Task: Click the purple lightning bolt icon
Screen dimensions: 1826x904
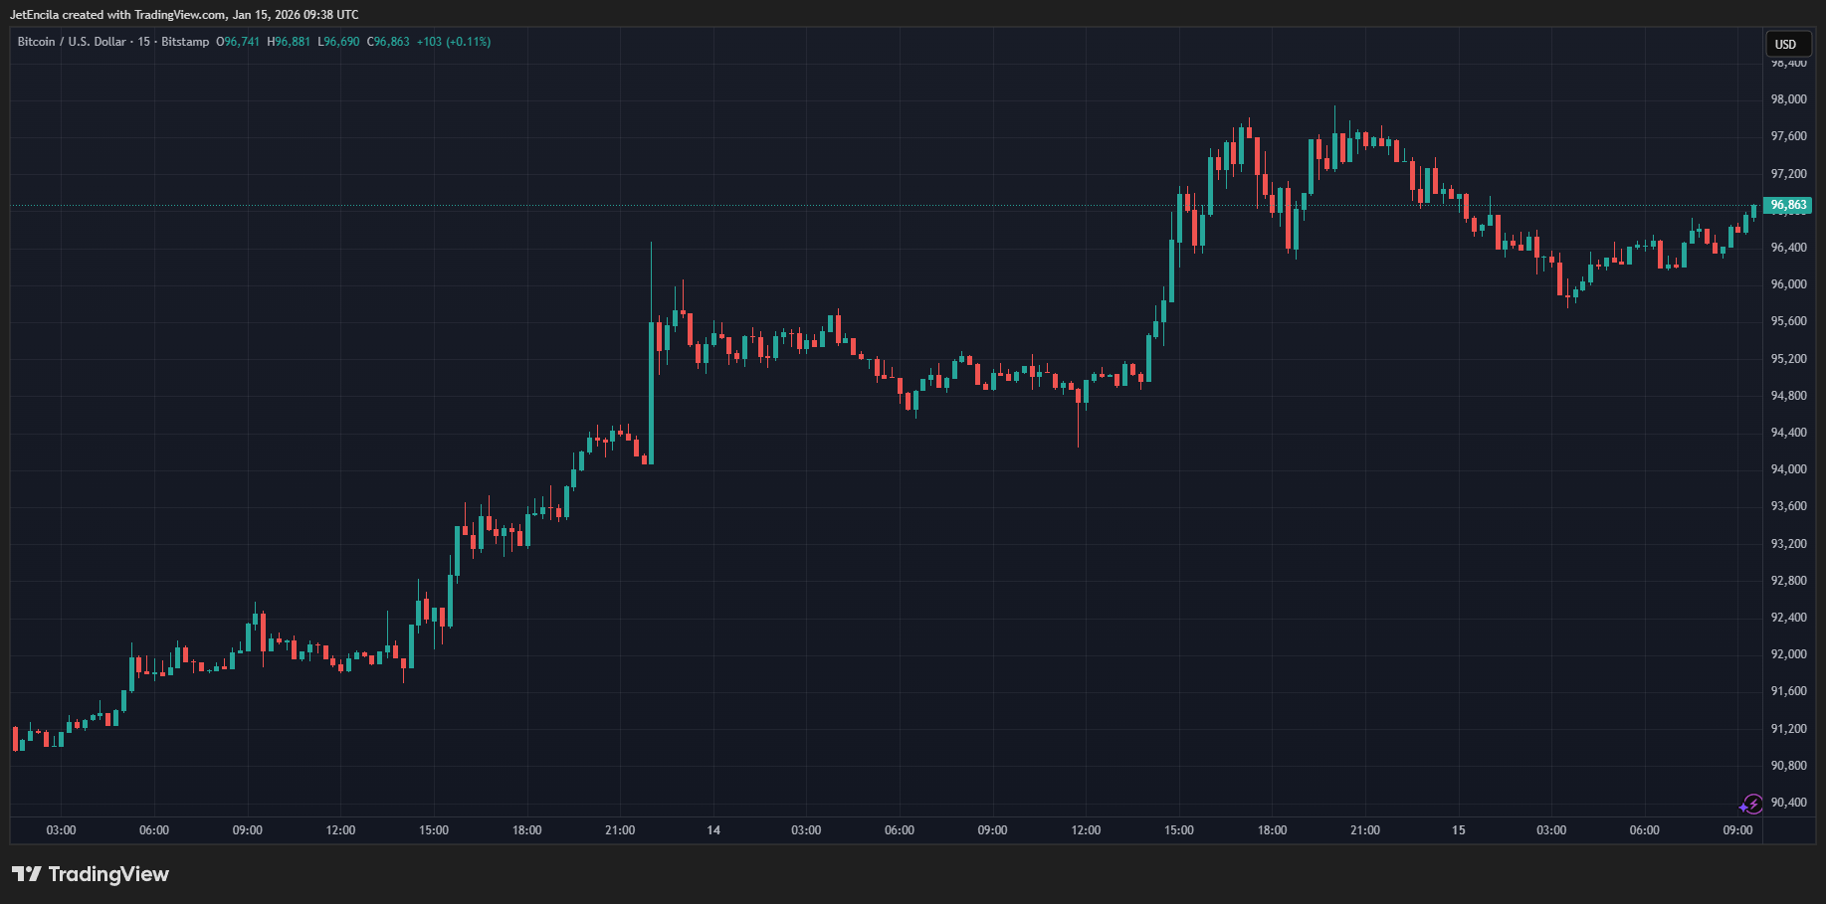Action: coord(1751,805)
